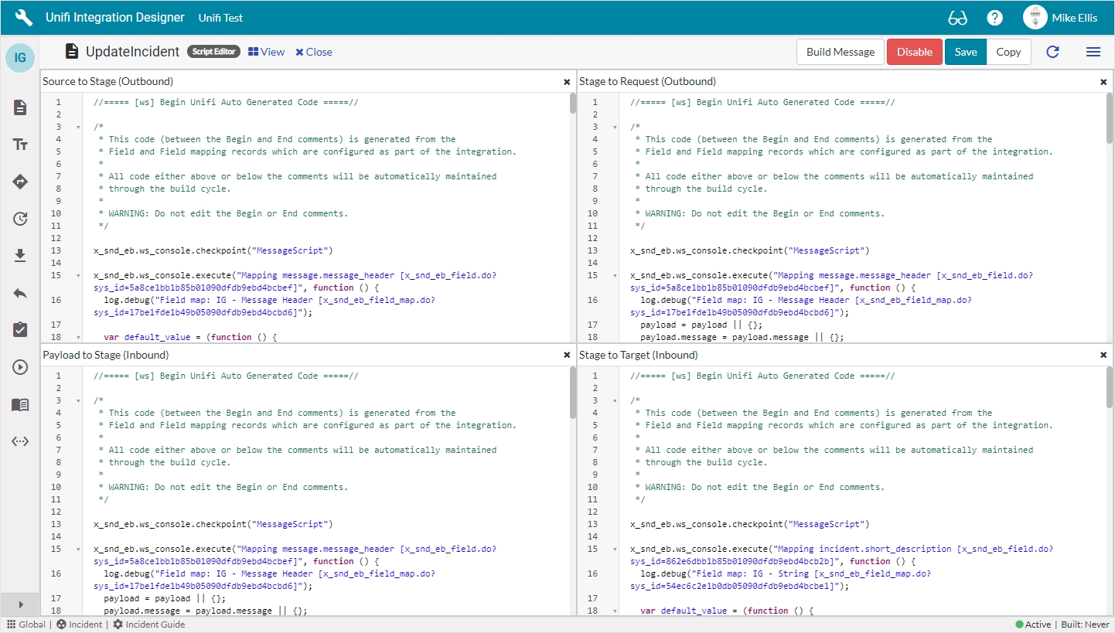Click the Incident Guide status bar item
This screenshot has width=1115, height=633.
pos(149,624)
